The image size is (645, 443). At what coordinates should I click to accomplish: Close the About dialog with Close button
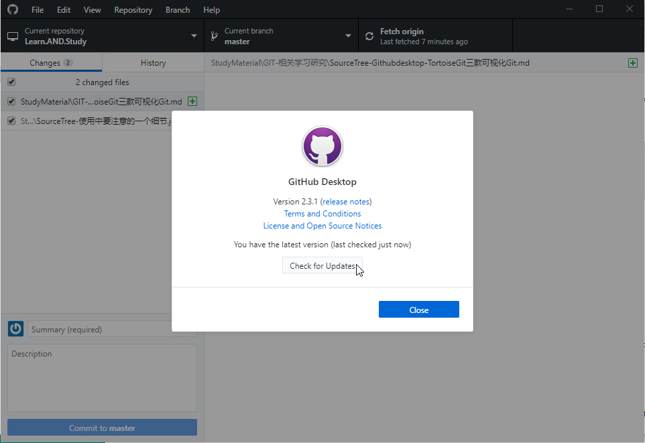419,310
